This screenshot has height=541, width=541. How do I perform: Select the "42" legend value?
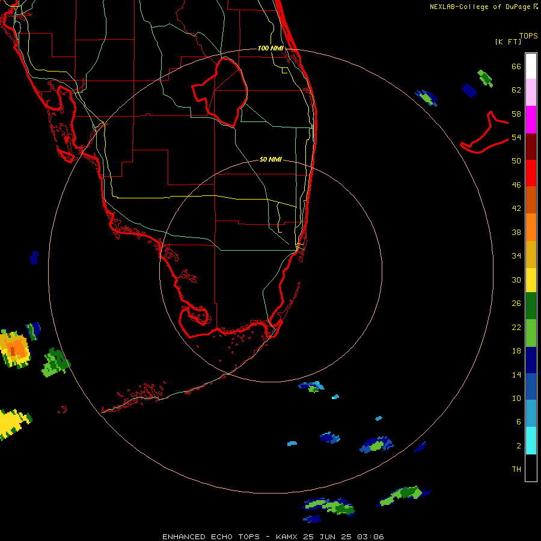[x=516, y=209]
